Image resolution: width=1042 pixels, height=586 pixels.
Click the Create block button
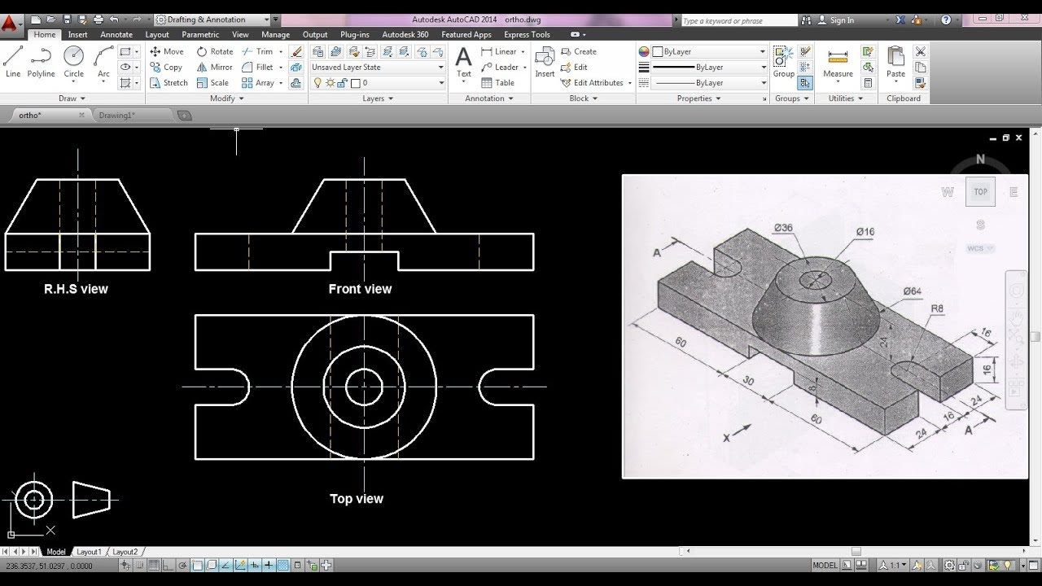click(x=581, y=51)
